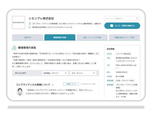This screenshot has height=114, width=152.
Task: Open the fourth tab about employee reviews
Action: click(124, 37)
